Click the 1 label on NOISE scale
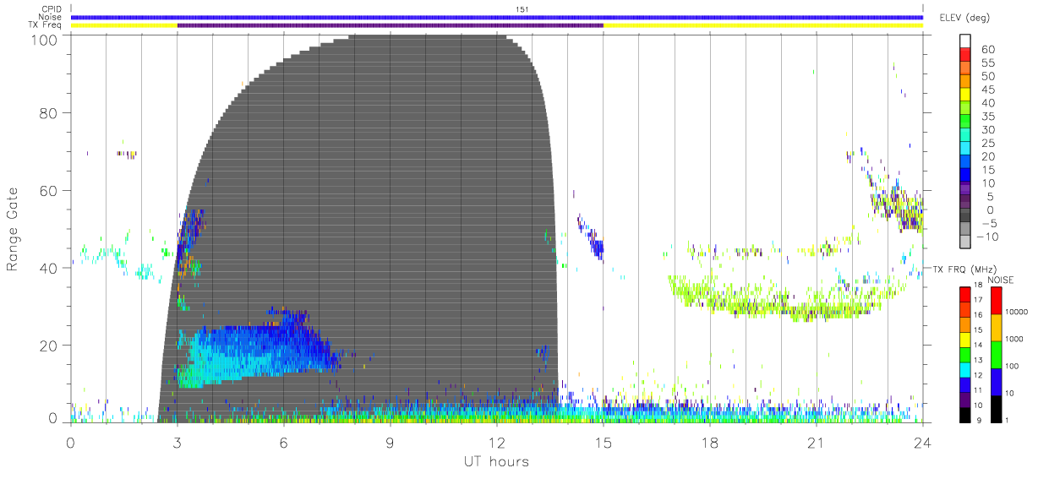Viewport: 1038px width, 479px height. click(x=1008, y=420)
